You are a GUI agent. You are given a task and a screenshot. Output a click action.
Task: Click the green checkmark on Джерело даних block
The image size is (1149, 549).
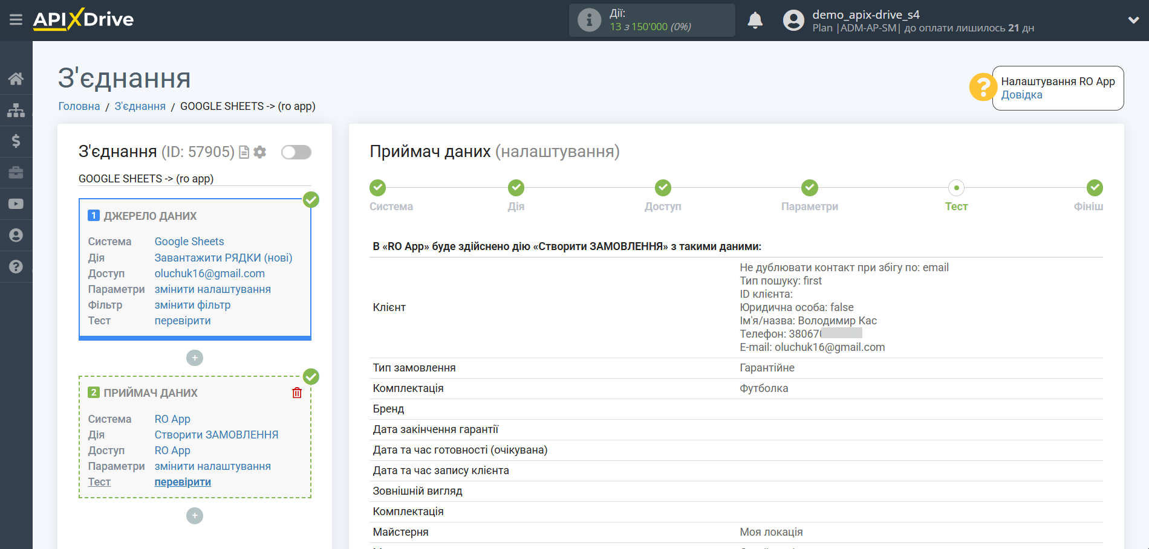(x=311, y=199)
